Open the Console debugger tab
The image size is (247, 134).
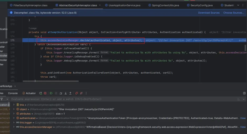coord(13,93)
